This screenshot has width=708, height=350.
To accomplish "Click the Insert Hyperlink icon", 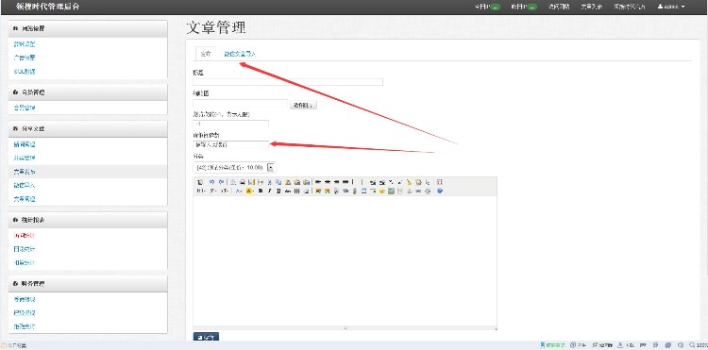I will (x=418, y=191).
